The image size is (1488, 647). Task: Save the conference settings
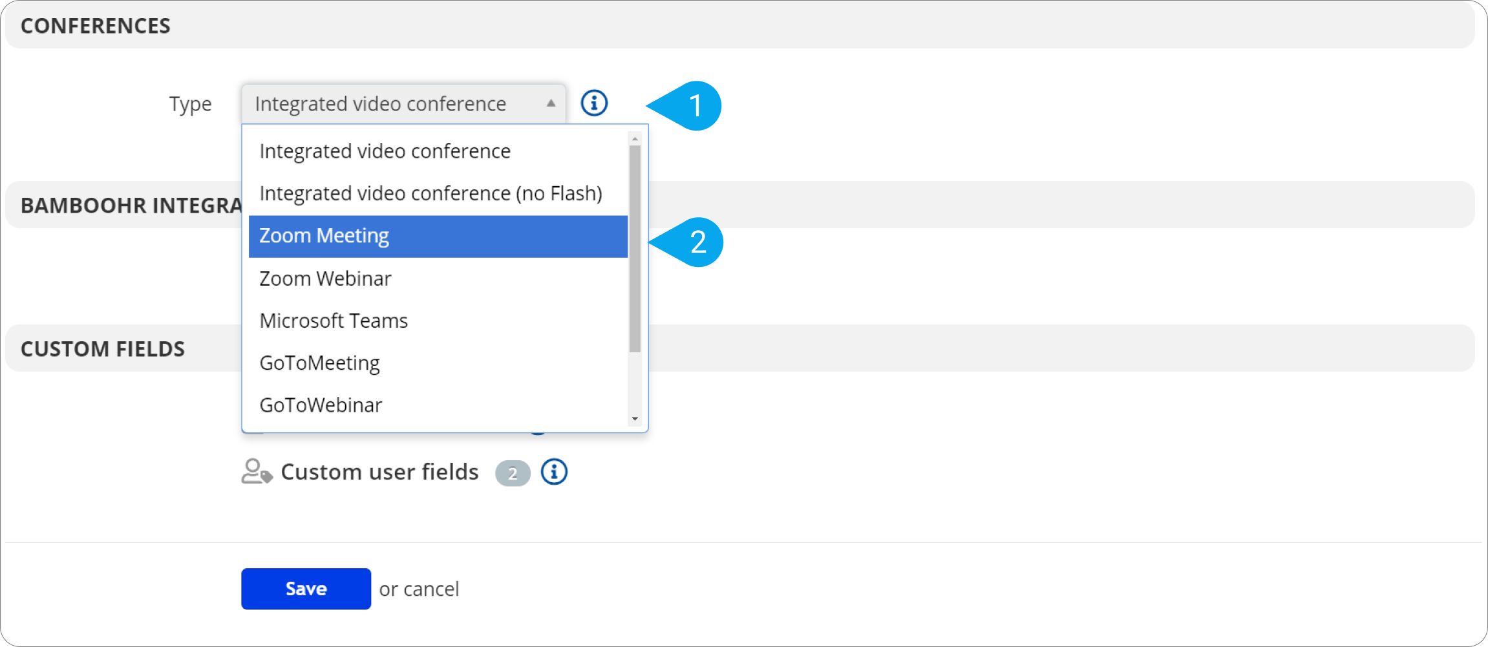coord(306,588)
